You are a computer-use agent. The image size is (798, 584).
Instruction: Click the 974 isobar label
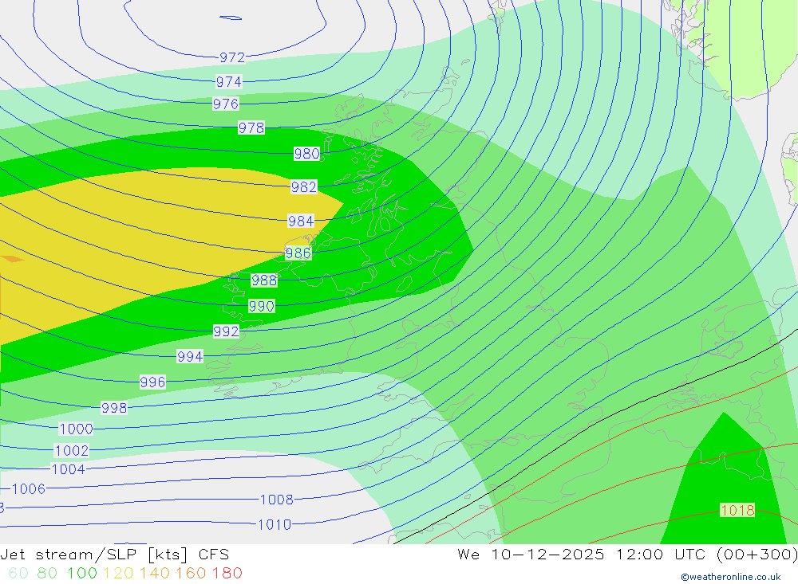pyautogui.click(x=229, y=82)
